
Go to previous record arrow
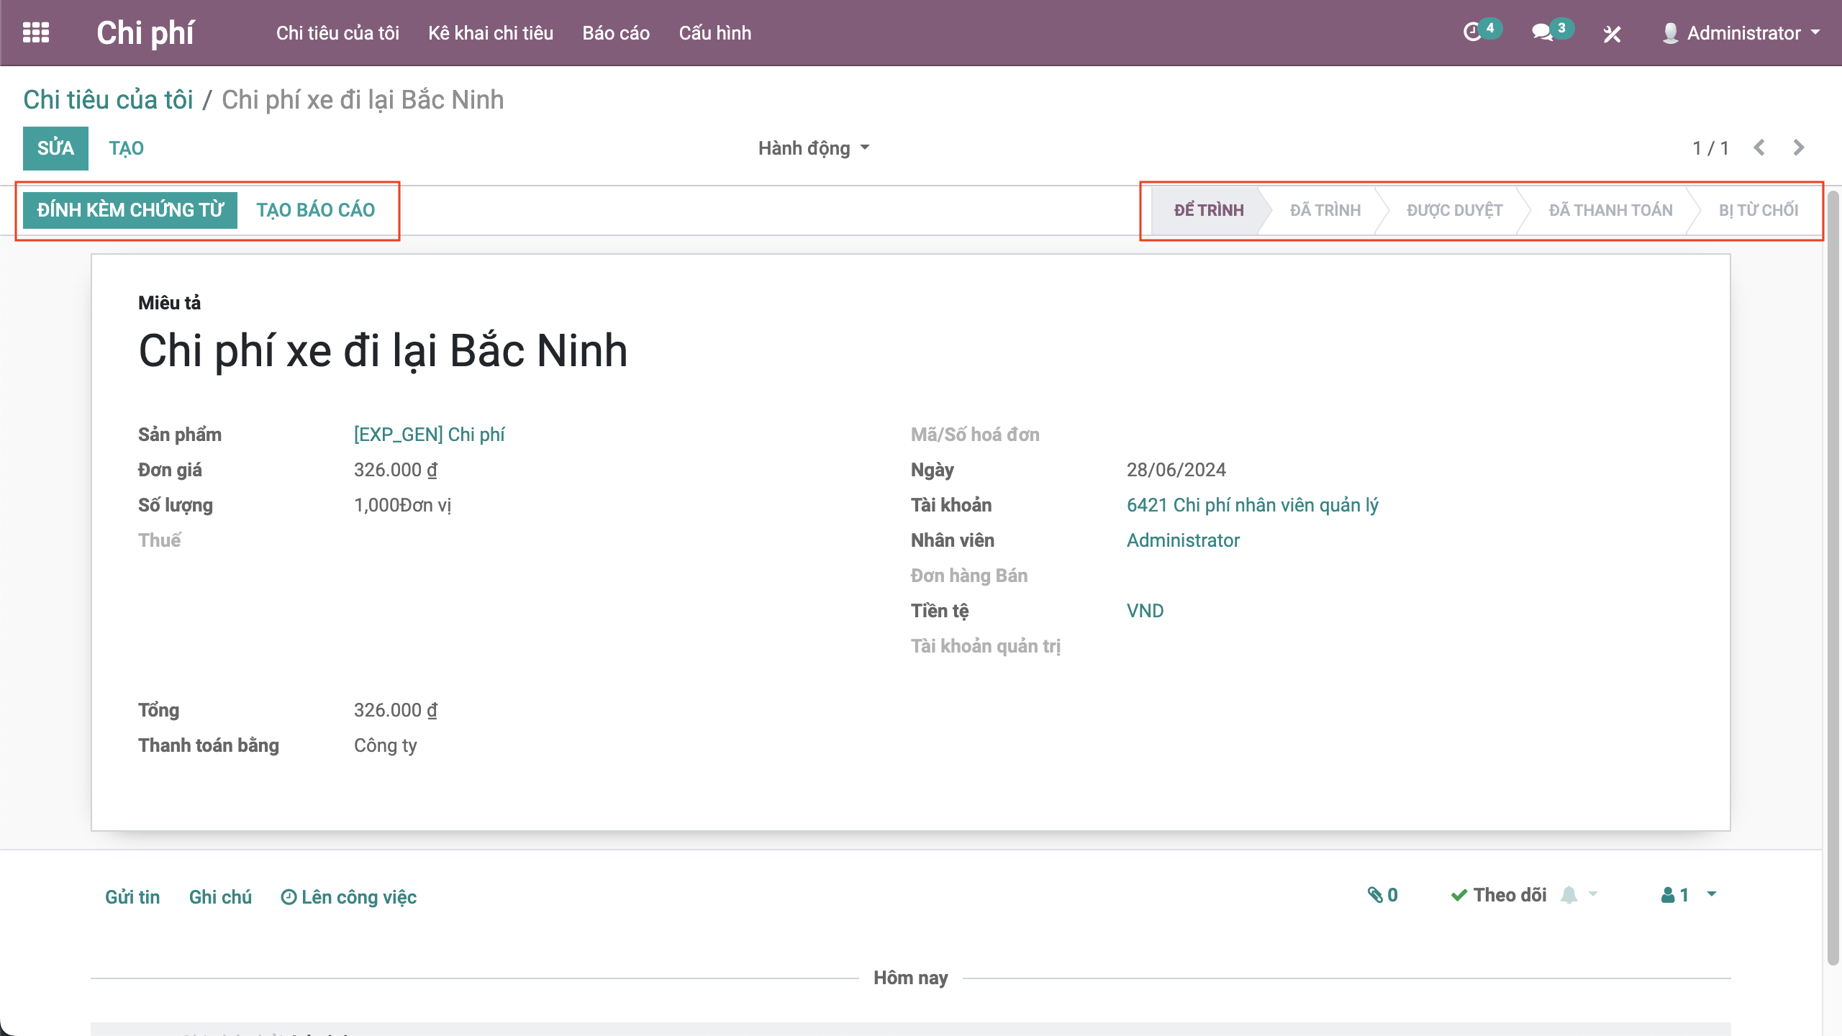pos(1759,147)
